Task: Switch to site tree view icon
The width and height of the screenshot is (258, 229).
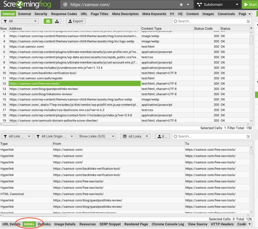Action: 57,21
